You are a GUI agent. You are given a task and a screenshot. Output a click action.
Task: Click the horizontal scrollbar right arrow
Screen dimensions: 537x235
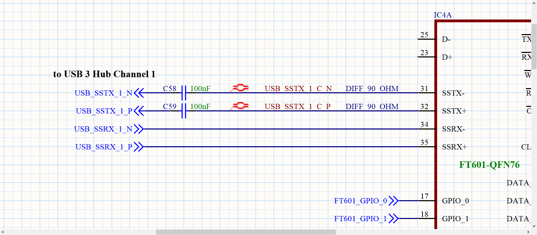(528, 232)
